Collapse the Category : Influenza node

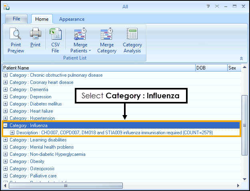point(6,125)
